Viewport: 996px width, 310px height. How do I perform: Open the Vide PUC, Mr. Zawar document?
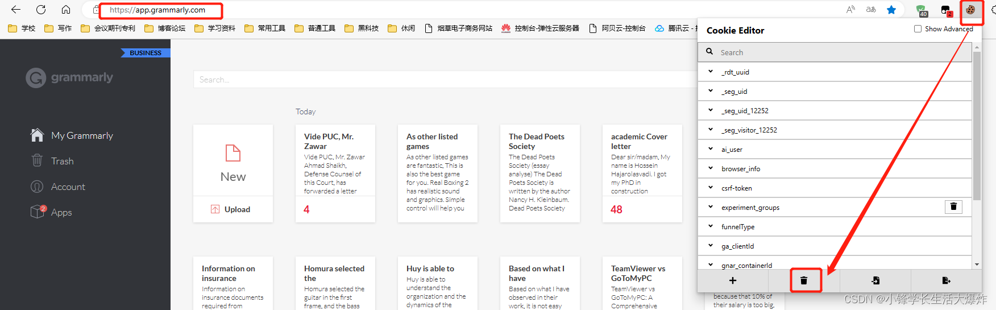point(335,173)
